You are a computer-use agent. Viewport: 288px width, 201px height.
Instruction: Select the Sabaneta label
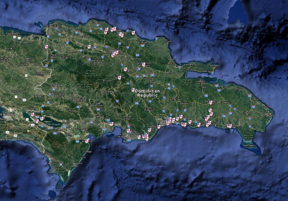coord(71,52)
